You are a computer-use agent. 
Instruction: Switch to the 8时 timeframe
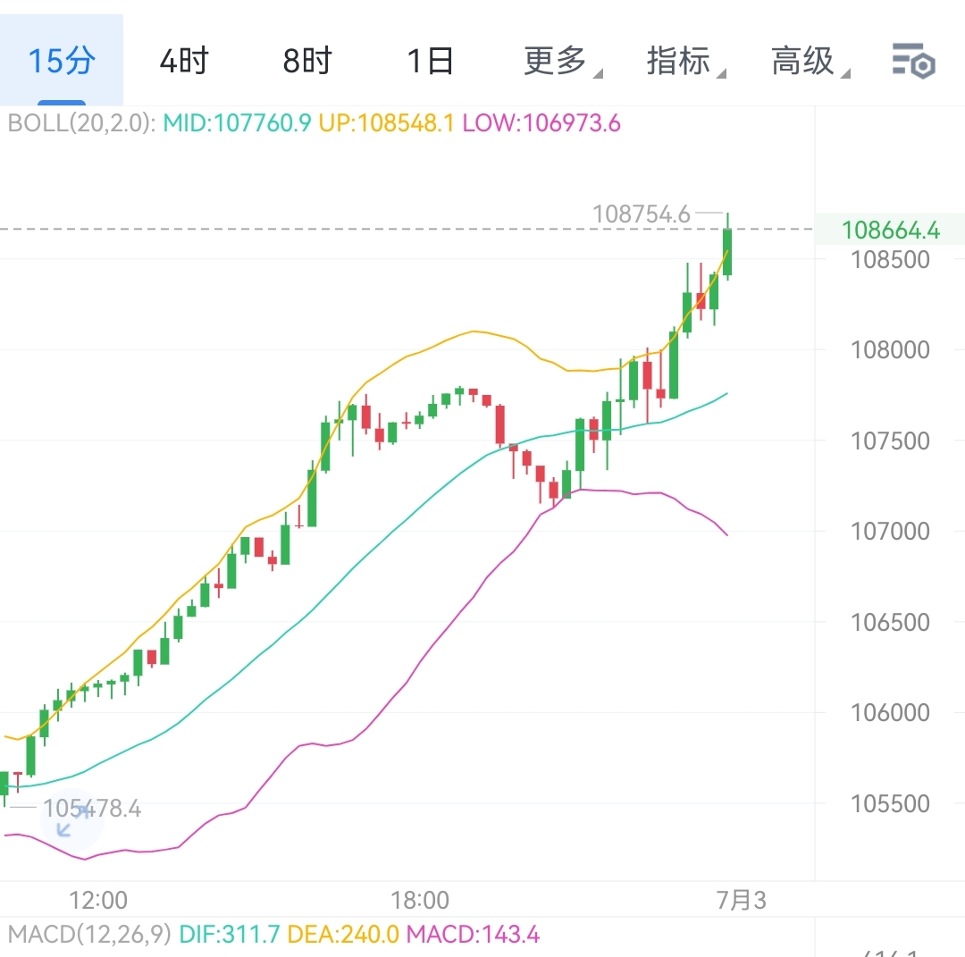(x=307, y=62)
